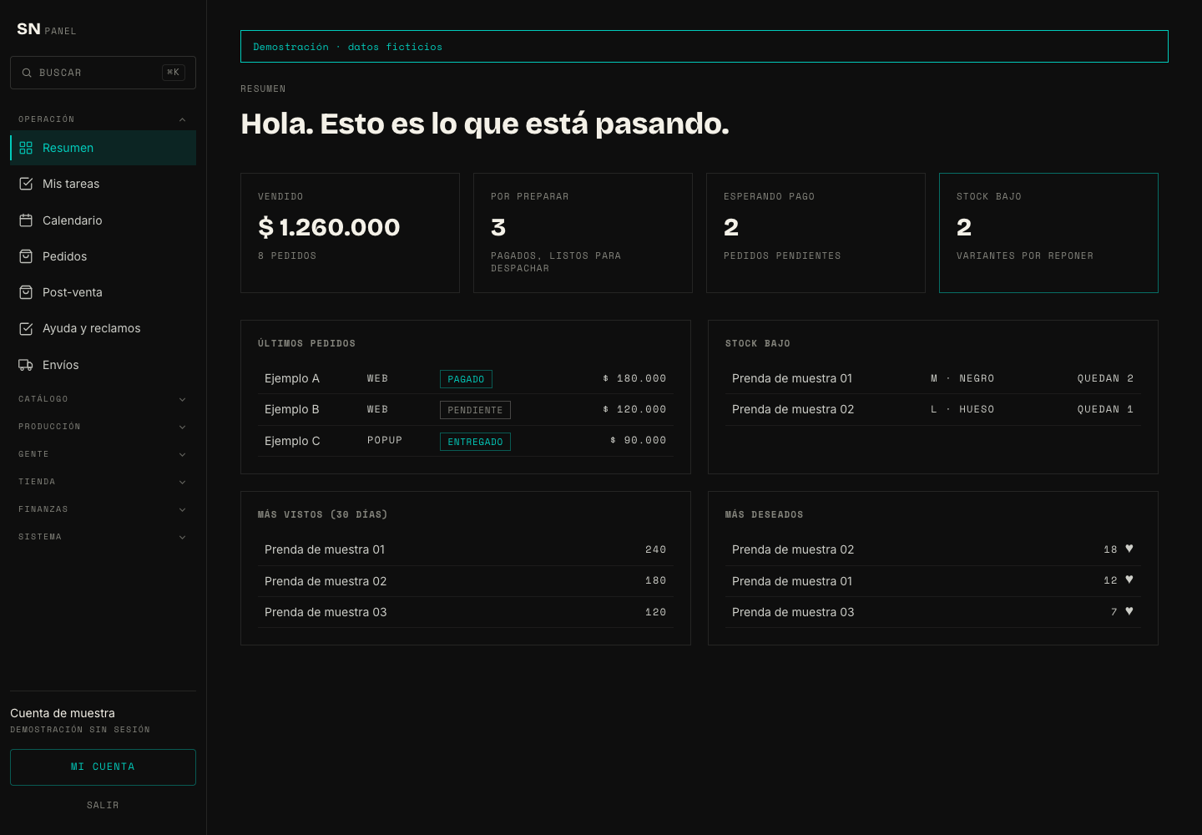Click the most-viewed row with 240 views
Screen dimensions: 1202x835
[466, 549]
